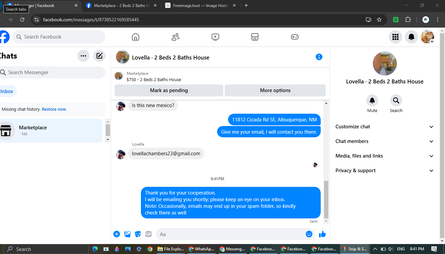Open Lovella's large listing photo in sidebar
Viewport: 445px width, 254px height.
coord(385,63)
